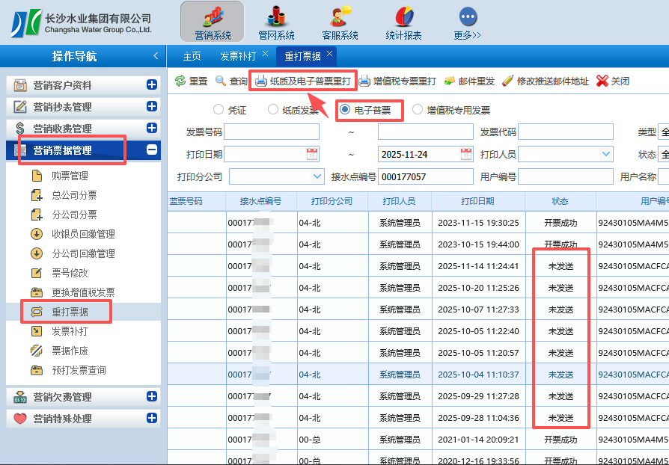This screenshot has width=669, height=465.
Task: Select the 增值税专用发票 radio button
Action: (418, 110)
